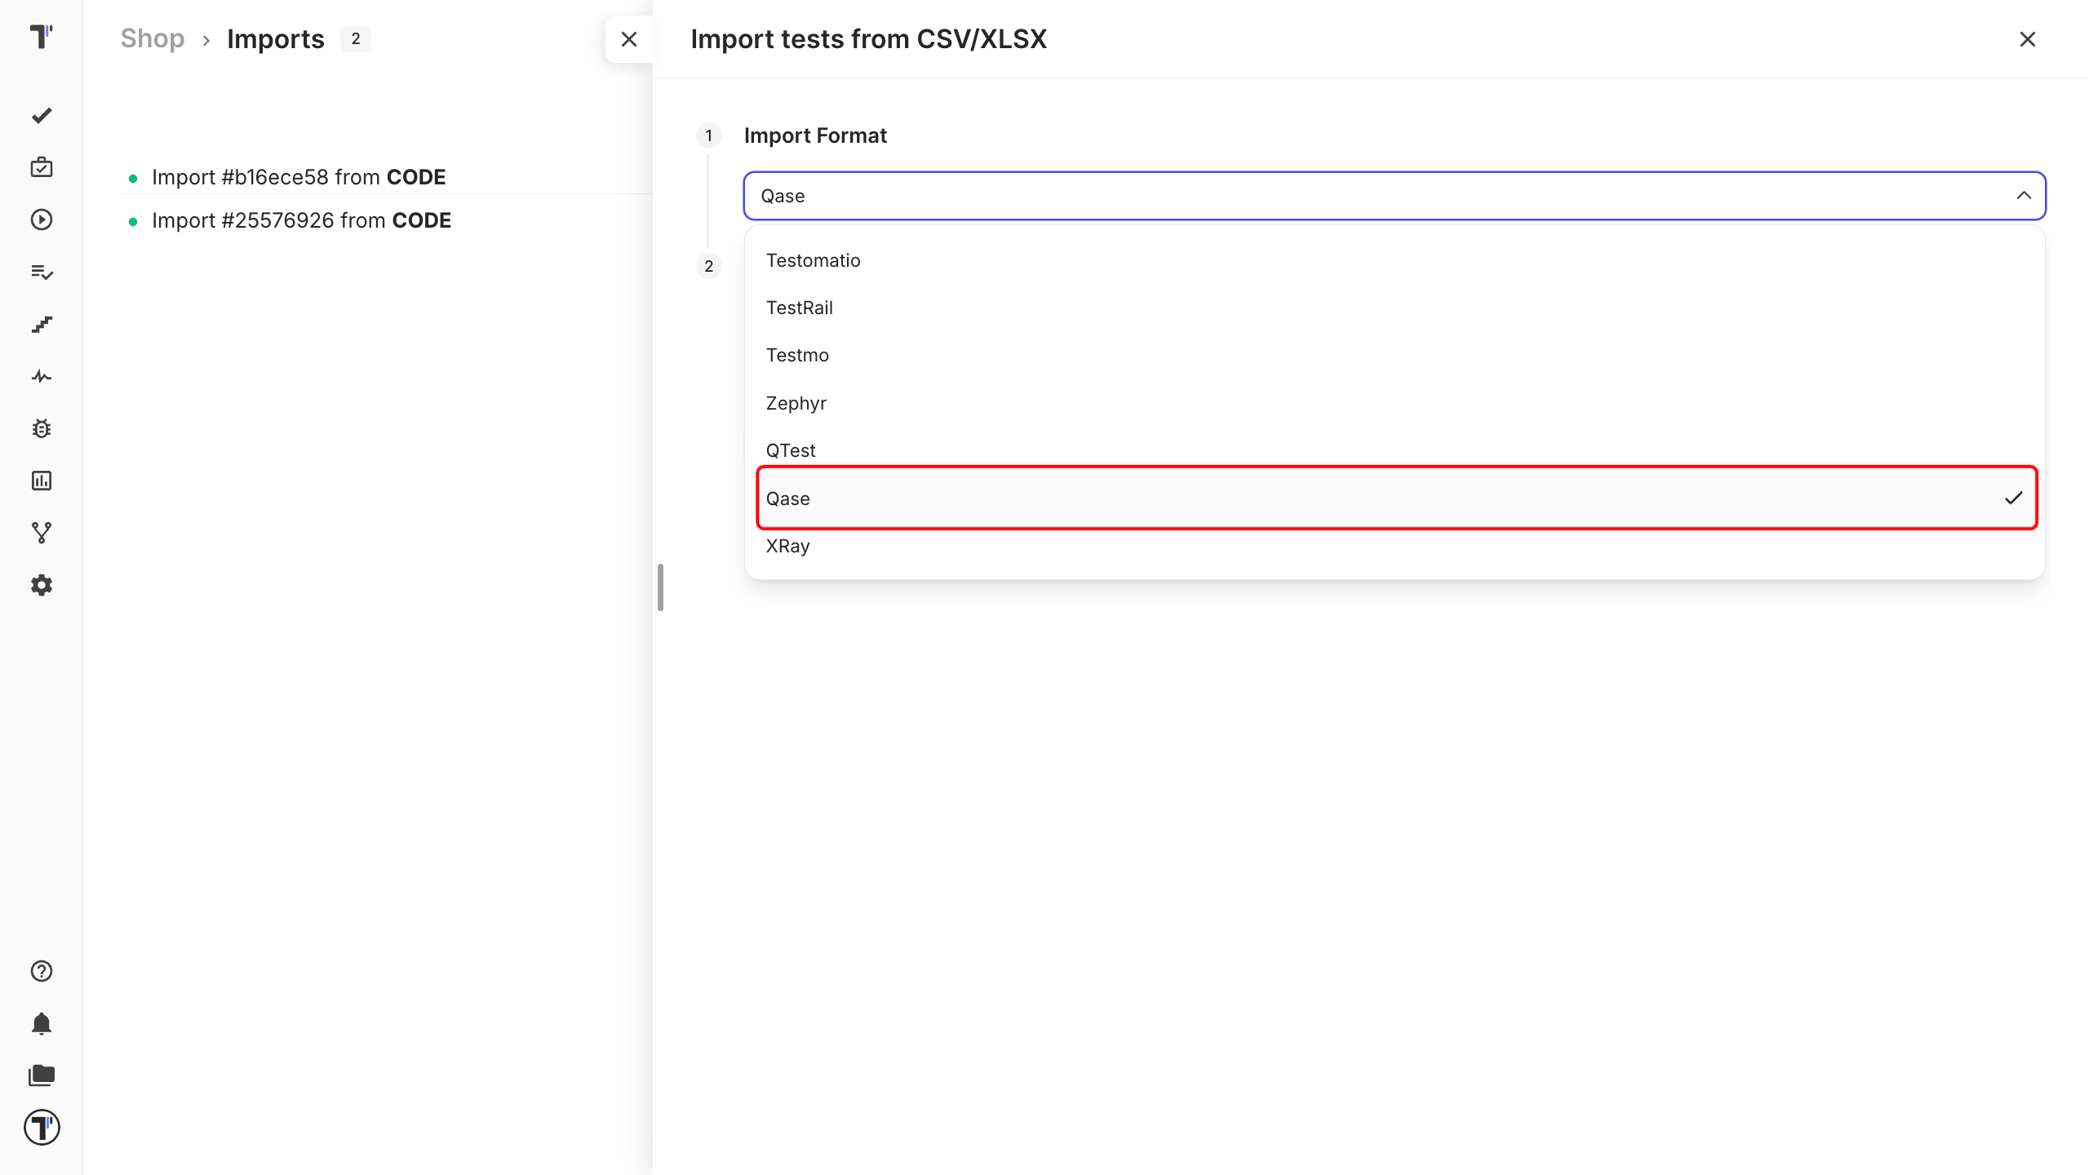
Task: Select Qase import format option
Action: click(x=1396, y=498)
